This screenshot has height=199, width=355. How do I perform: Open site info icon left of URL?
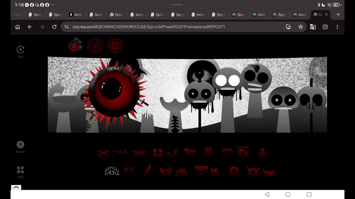[x=67, y=27]
